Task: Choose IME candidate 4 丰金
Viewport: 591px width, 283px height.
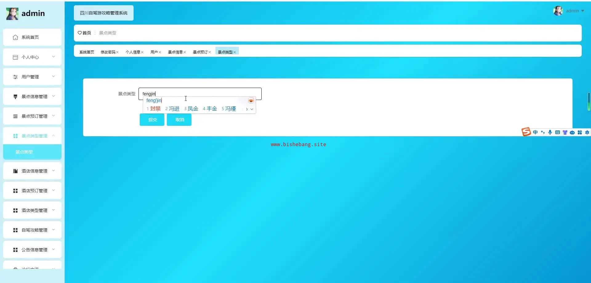Action: click(x=210, y=109)
